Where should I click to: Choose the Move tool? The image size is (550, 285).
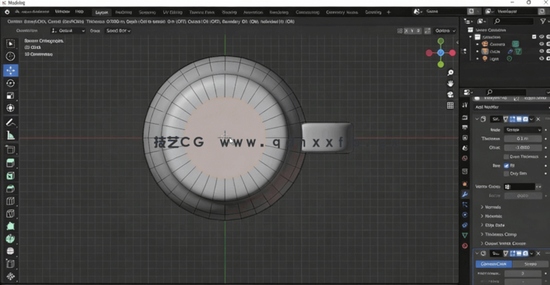(10, 70)
